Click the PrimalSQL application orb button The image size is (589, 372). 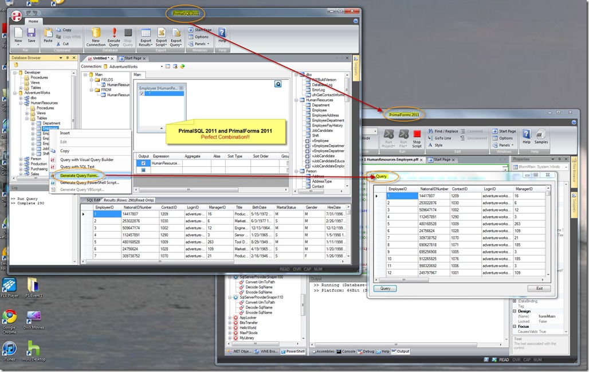[17, 16]
